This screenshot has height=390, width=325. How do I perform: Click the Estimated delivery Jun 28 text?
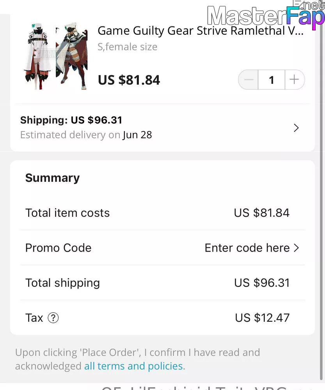(86, 135)
